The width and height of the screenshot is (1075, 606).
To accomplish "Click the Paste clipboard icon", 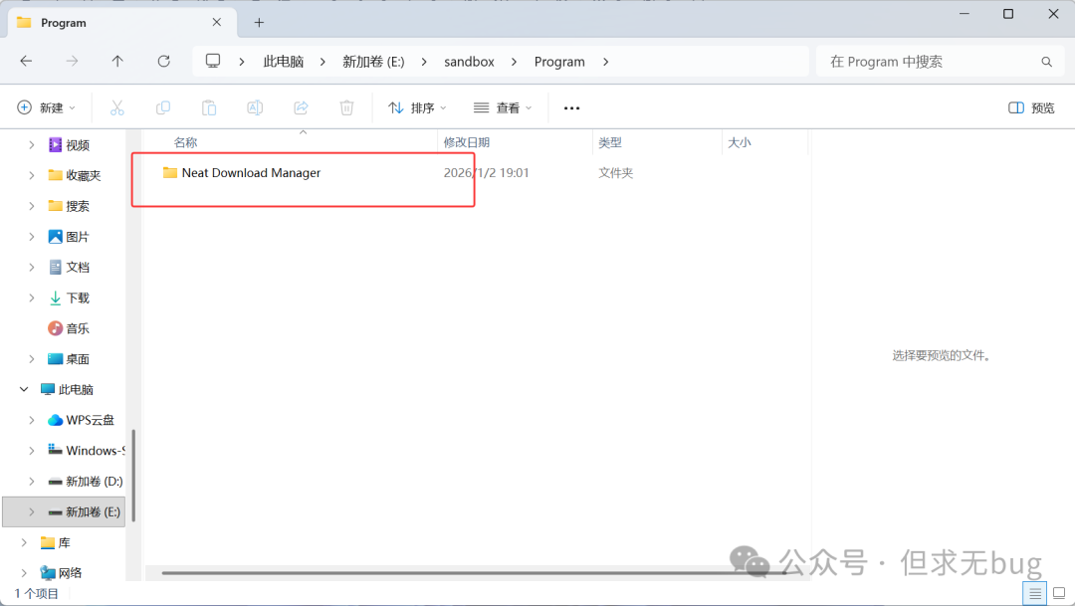I will [x=209, y=107].
